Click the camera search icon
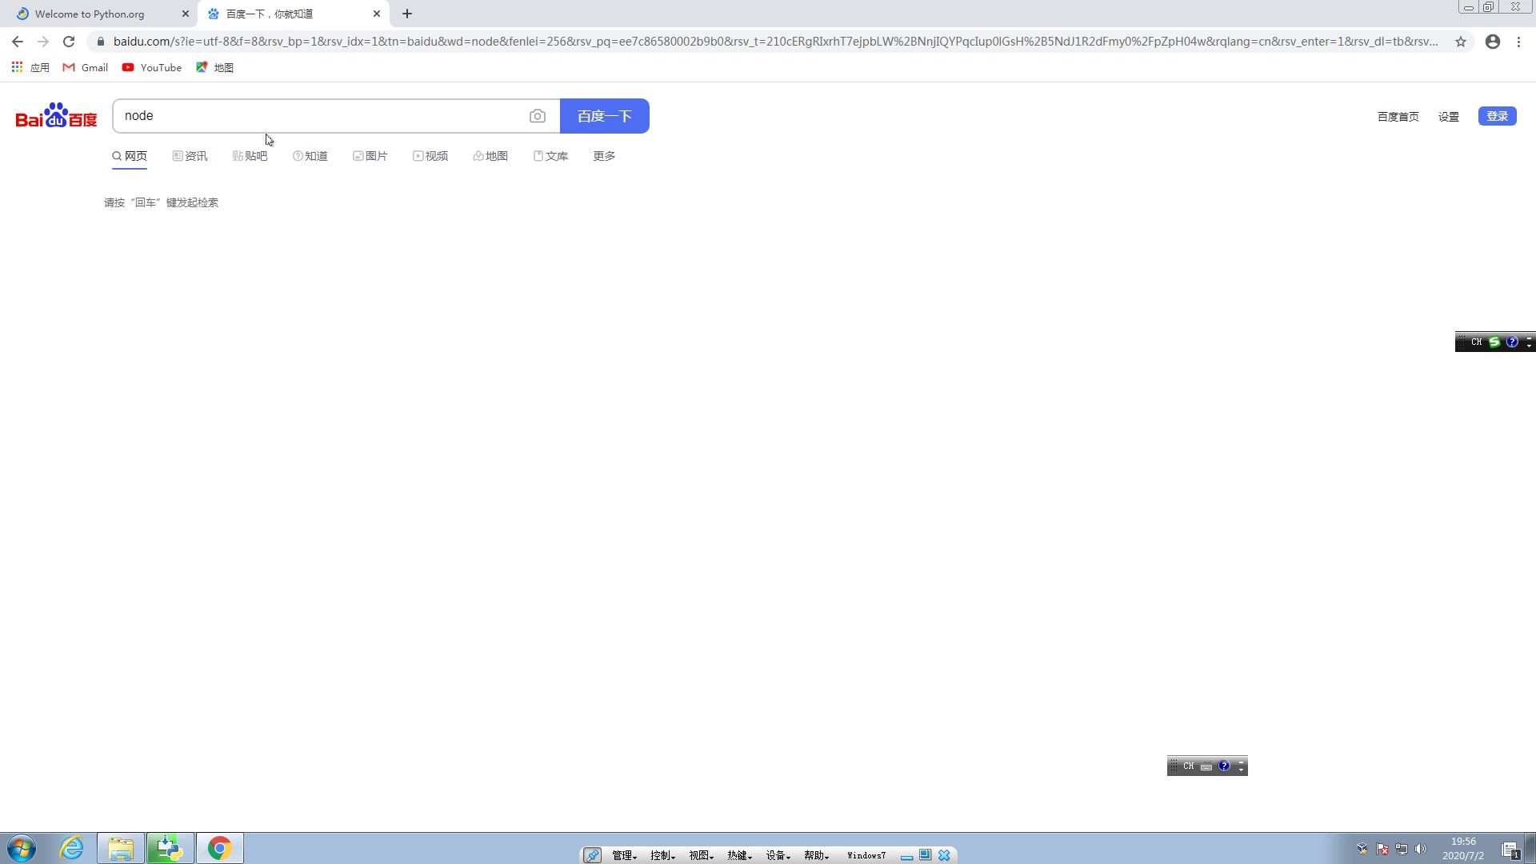The height and width of the screenshot is (864, 1536). pyautogui.click(x=537, y=116)
